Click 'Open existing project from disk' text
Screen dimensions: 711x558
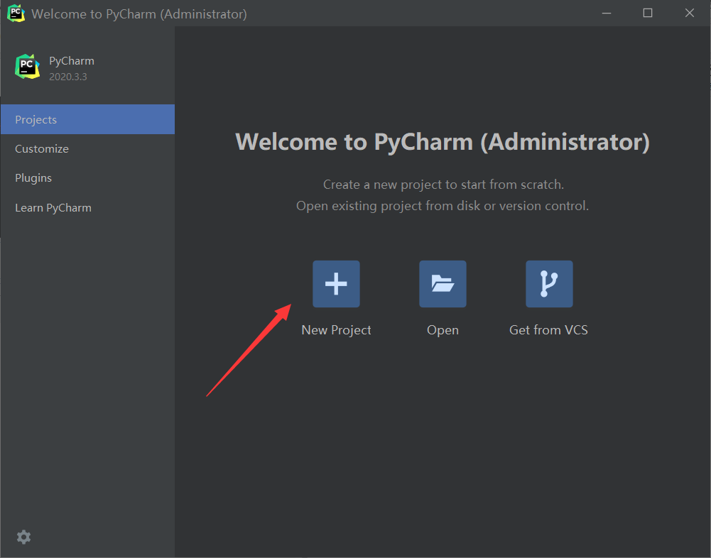pos(443,206)
